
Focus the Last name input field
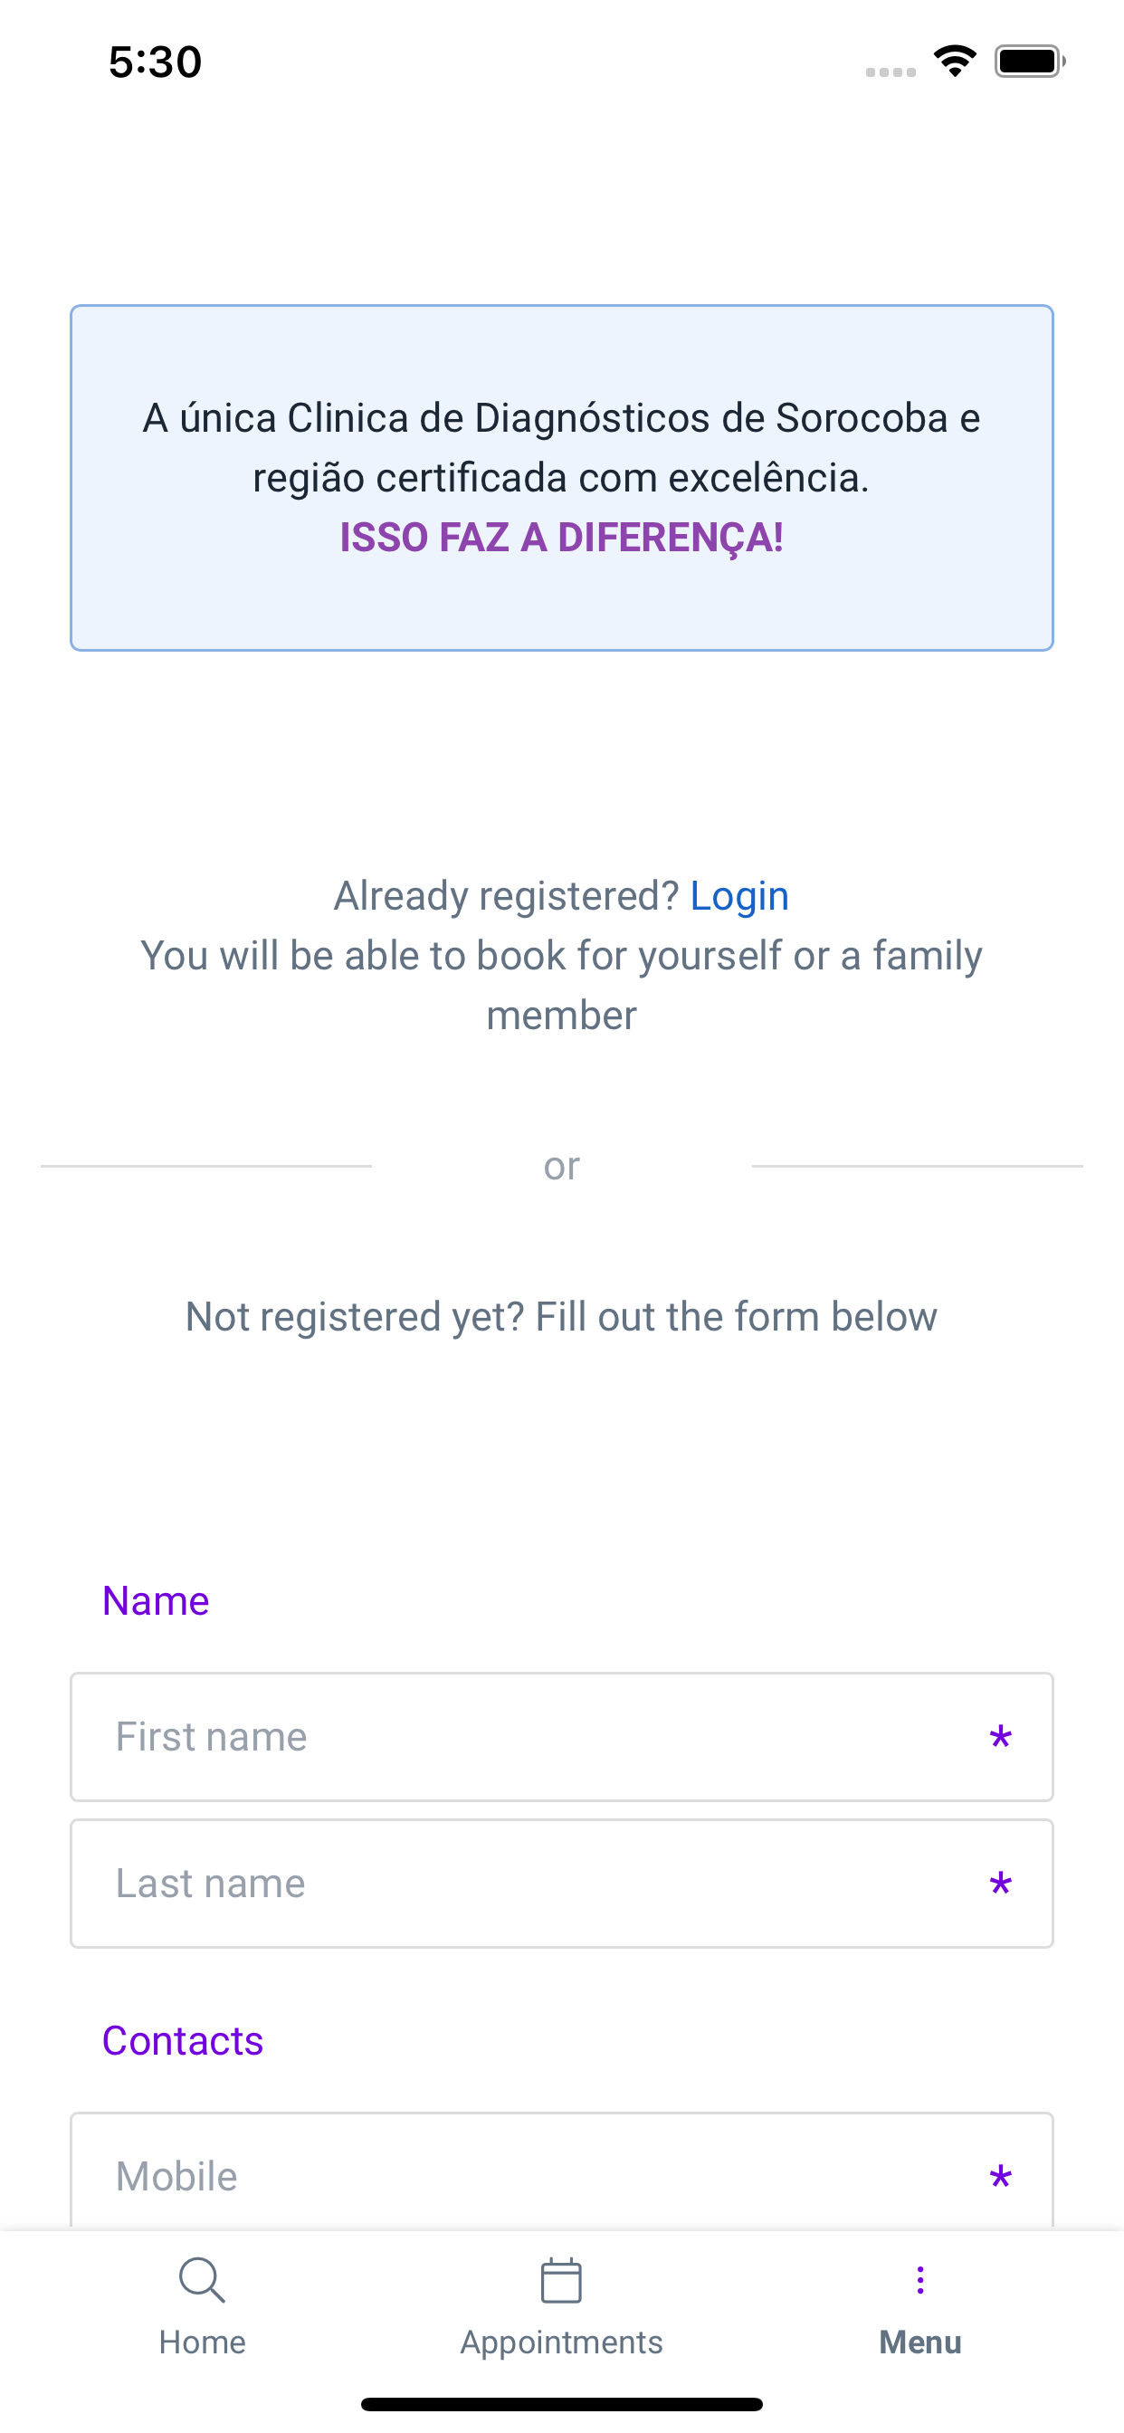pos(562,1884)
